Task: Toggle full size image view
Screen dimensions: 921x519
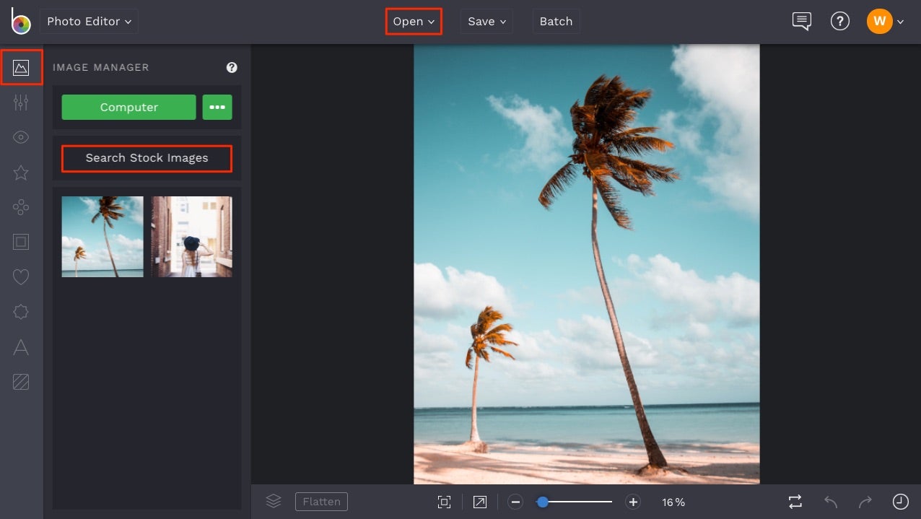Action: tap(479, 502)
